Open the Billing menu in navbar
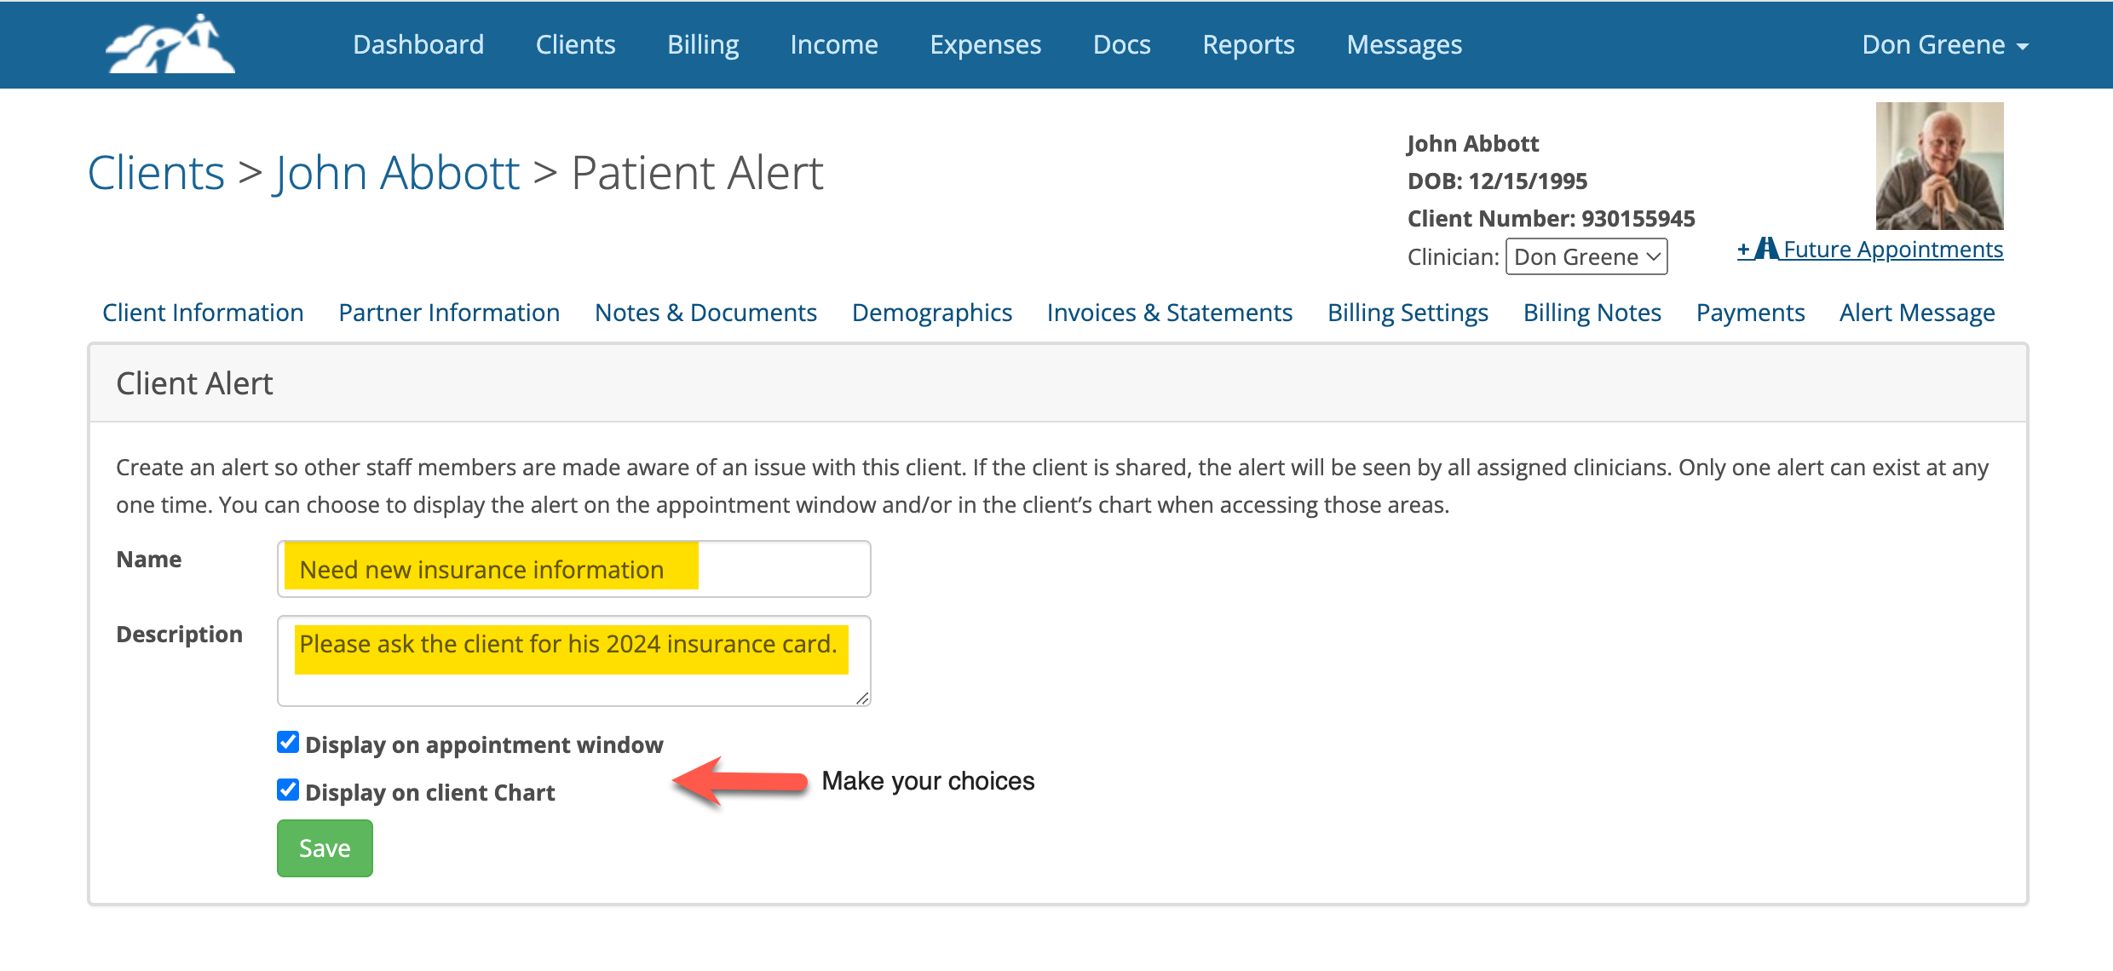The image size is (2113, 971). tap(703, 44)
